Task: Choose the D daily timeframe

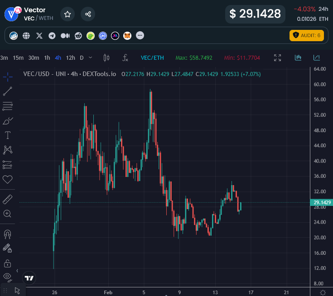Action: pyautogui.click(x=82, y=58)
